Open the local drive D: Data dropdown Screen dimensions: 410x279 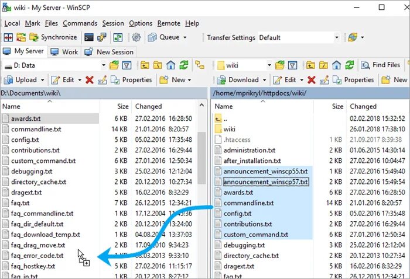tap(104, 65)
